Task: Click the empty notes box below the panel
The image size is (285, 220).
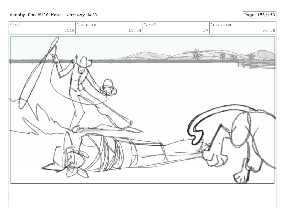Action: (x=142, y=196)
